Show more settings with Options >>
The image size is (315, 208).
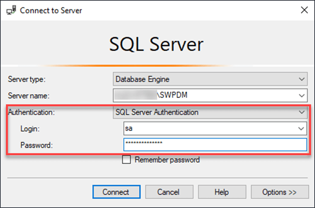tap(280, 192)
